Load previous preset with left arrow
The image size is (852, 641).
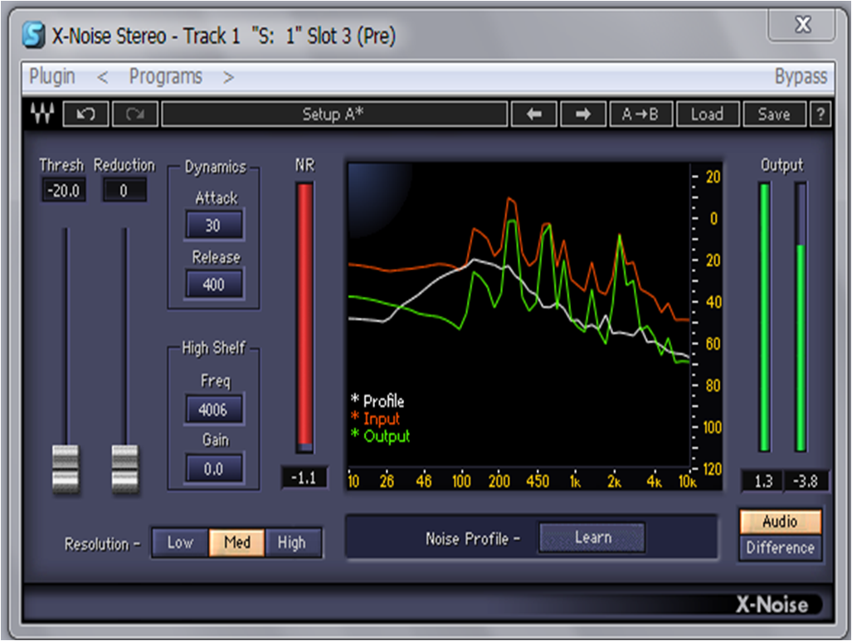click(x=533, y=114)
